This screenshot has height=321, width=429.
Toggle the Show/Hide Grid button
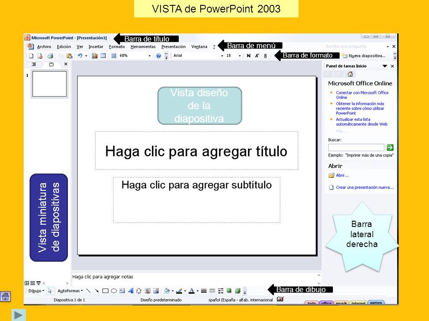pyautogui.click(x=114, y=56)
